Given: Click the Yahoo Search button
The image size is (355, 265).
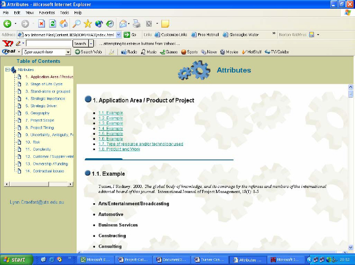Looking at the screenshot, I should click(x=80, y=43).
